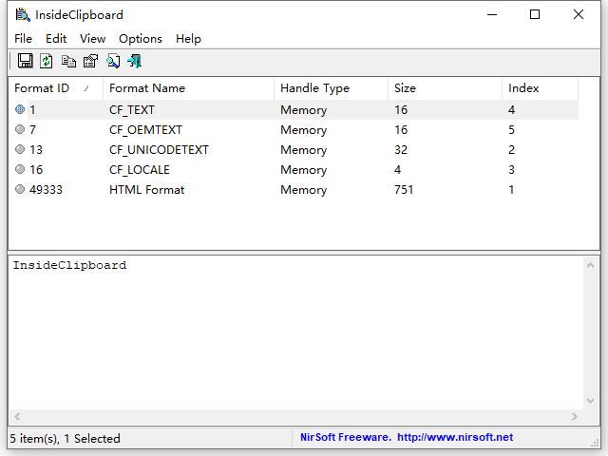Image resolution: width=608 pixels, height=456 pixels.
Task: Click the Save floppy disk toolbar icon
Action: click(26, 61)
